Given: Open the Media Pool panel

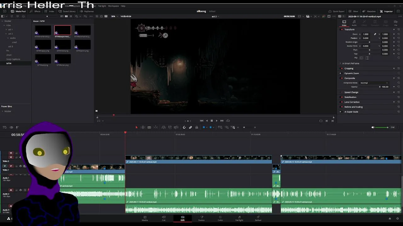Looking at the screenshot, I should [x=19, y=11].
